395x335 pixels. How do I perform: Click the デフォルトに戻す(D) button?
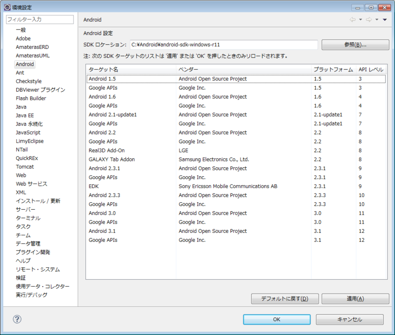[285, 299]
